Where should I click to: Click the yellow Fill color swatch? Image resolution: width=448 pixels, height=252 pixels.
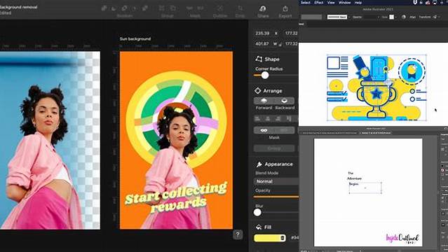(270, 238)
